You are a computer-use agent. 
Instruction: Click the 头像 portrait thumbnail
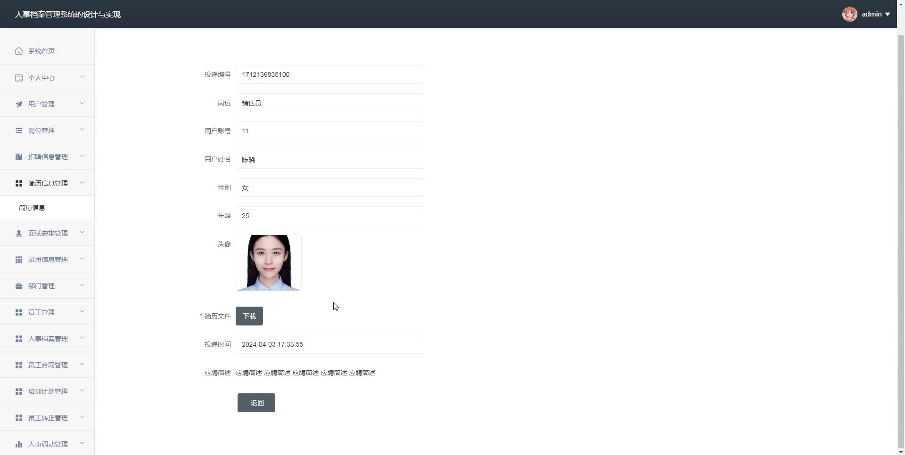click(x=269, y=263)
